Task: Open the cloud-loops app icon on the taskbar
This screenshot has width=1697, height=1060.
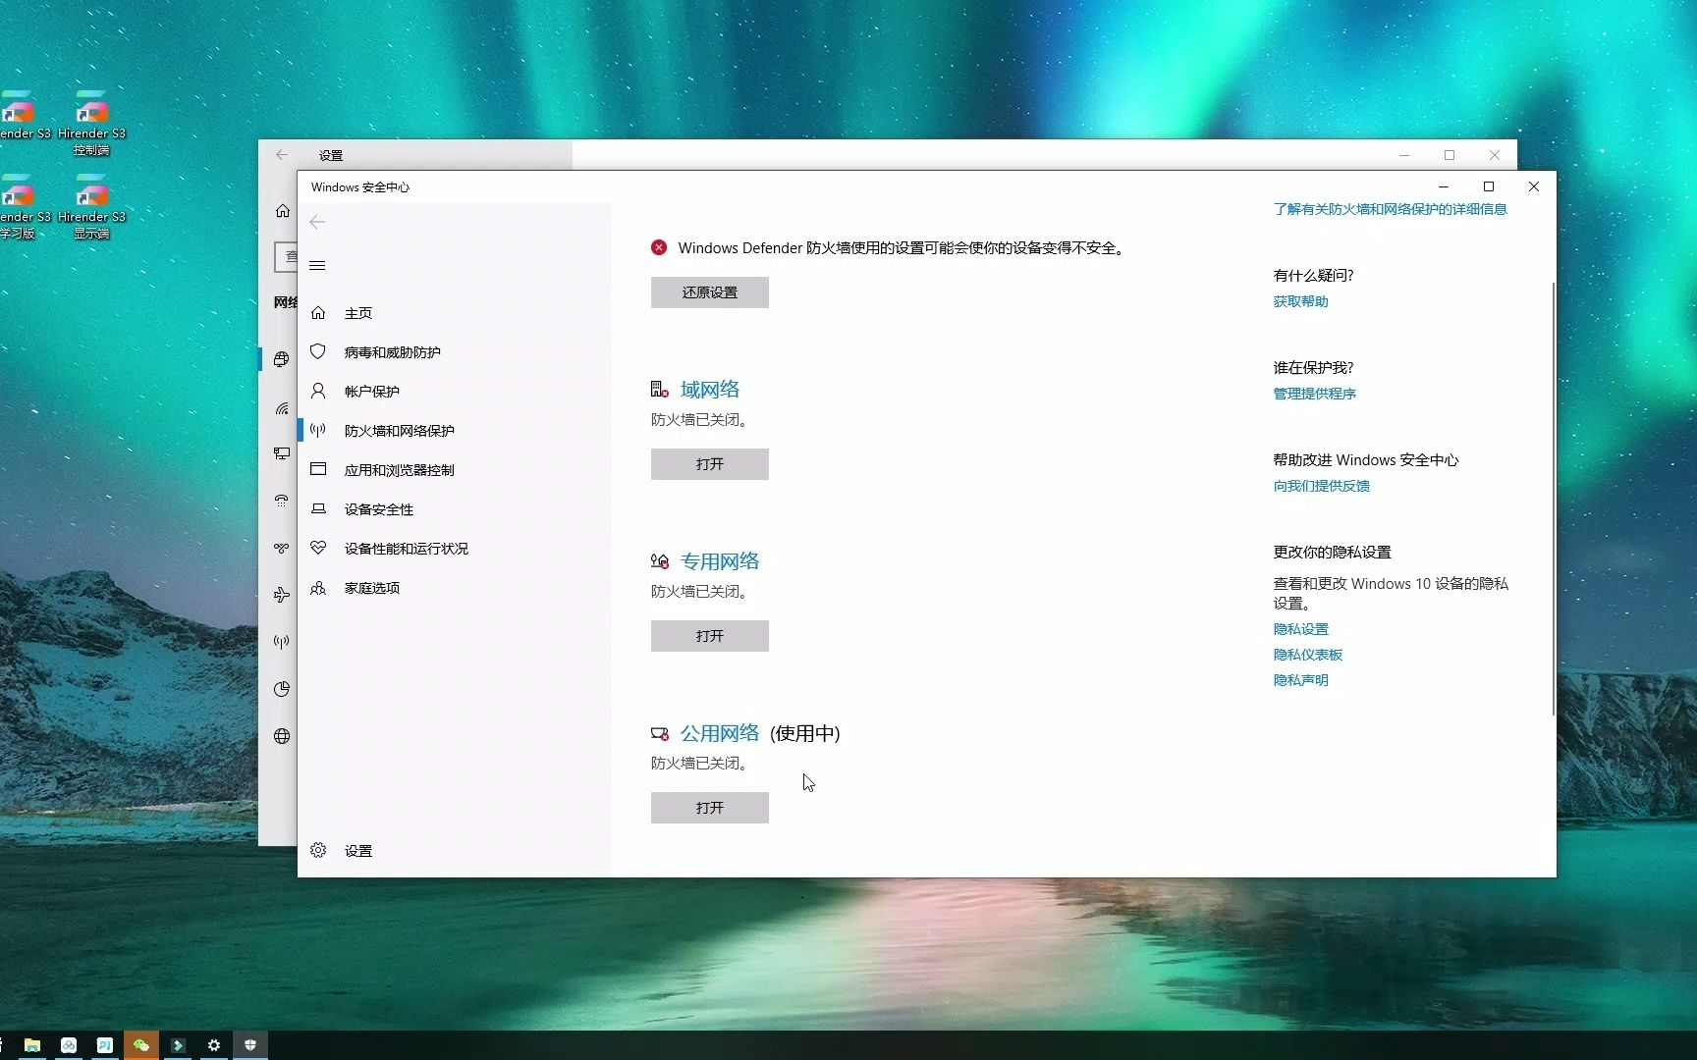Action: tap(69, 1045)
